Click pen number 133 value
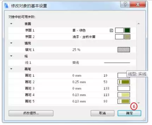Image resolution: width=152 pixels, height=125 pixels. pyautogui.click(x=106, y=88)
